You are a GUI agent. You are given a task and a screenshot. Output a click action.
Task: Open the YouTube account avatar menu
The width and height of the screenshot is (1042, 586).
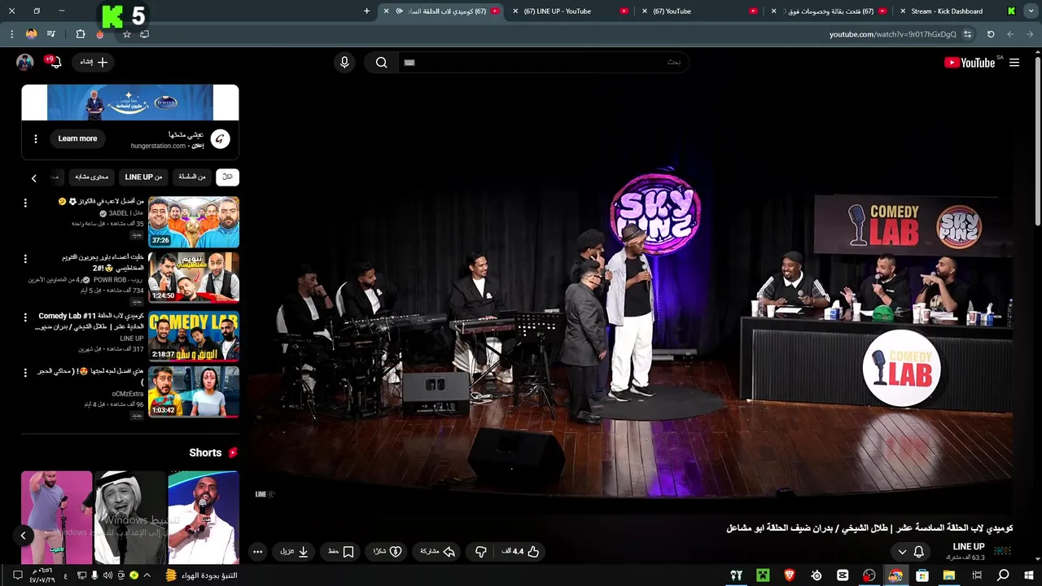(25, 62)
